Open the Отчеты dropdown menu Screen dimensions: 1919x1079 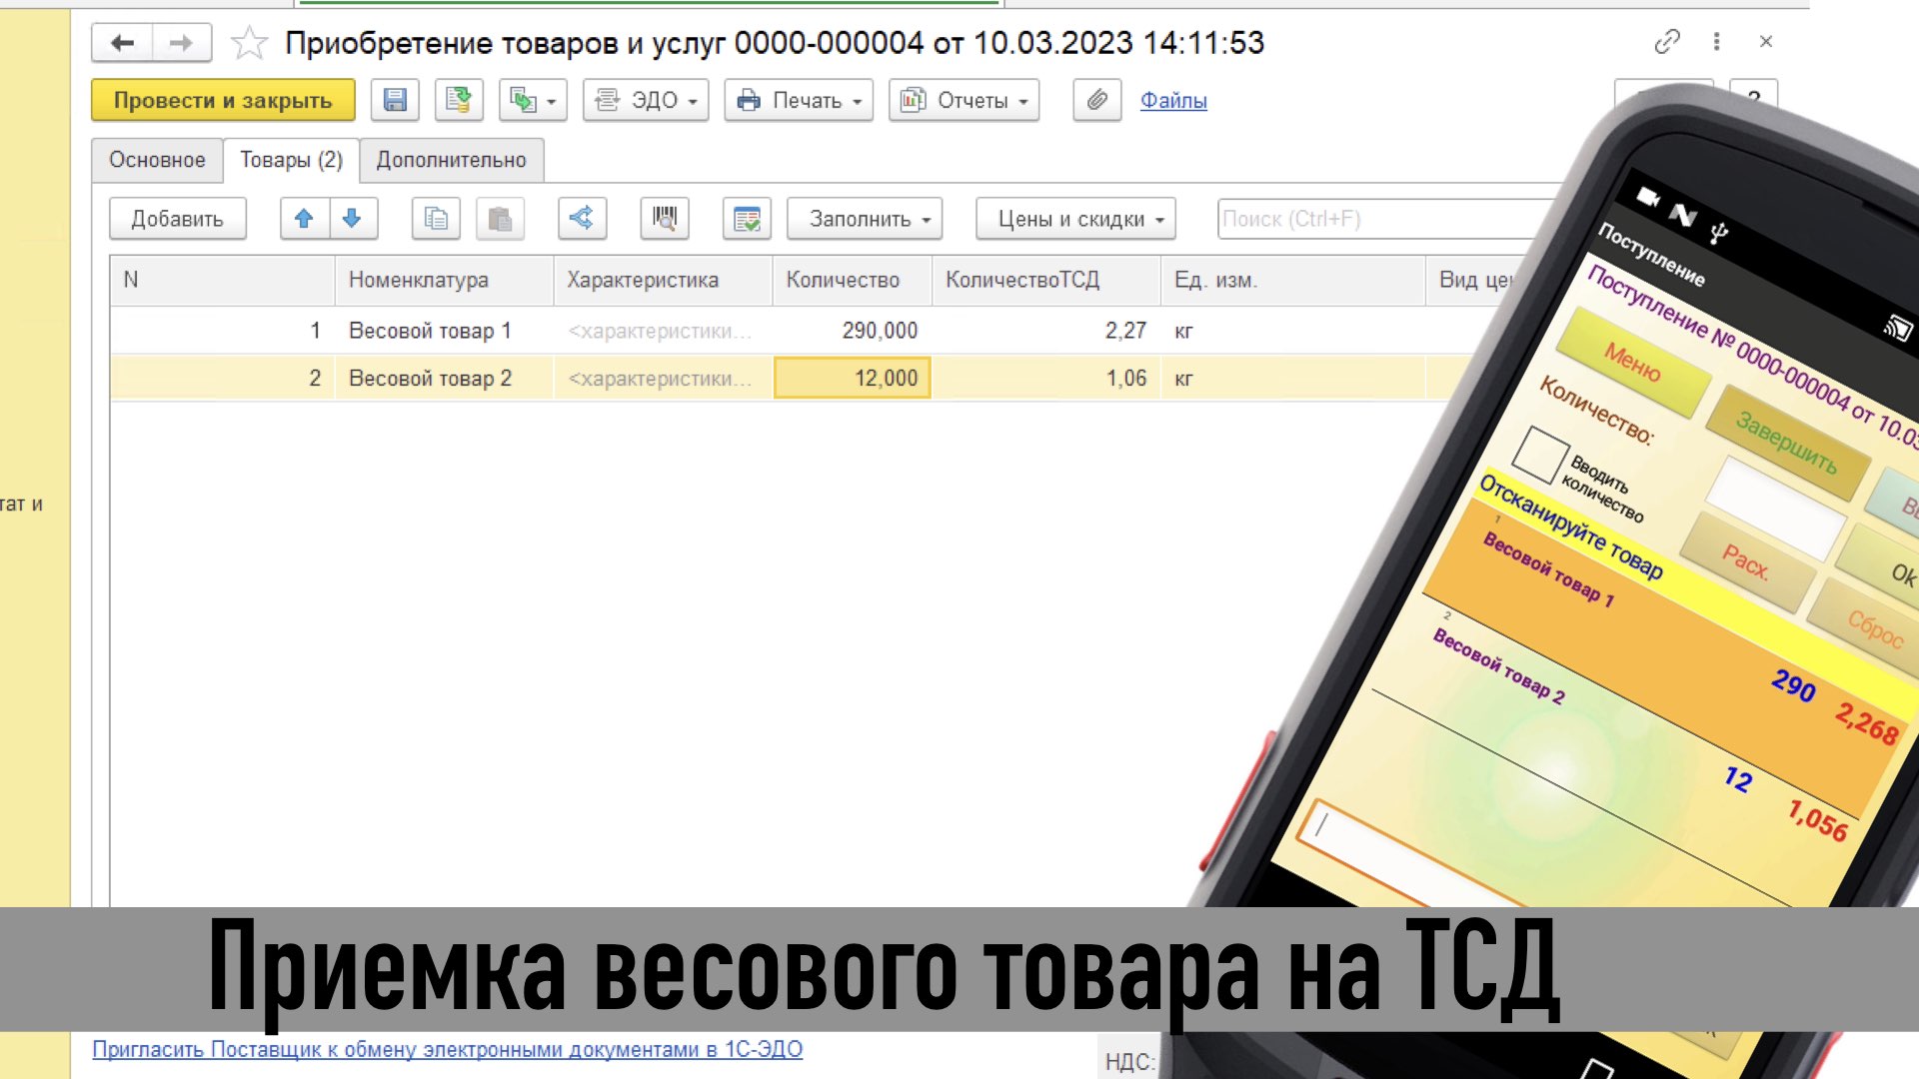coord(964,100)
